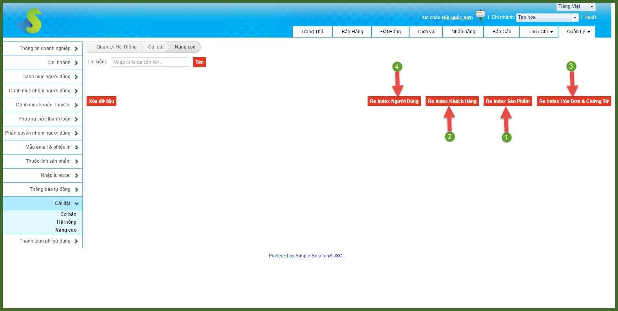This screenshot has width=618, height=311.
Task: Click chevron icon beside Chi nhánh menu
Action: 76,63
